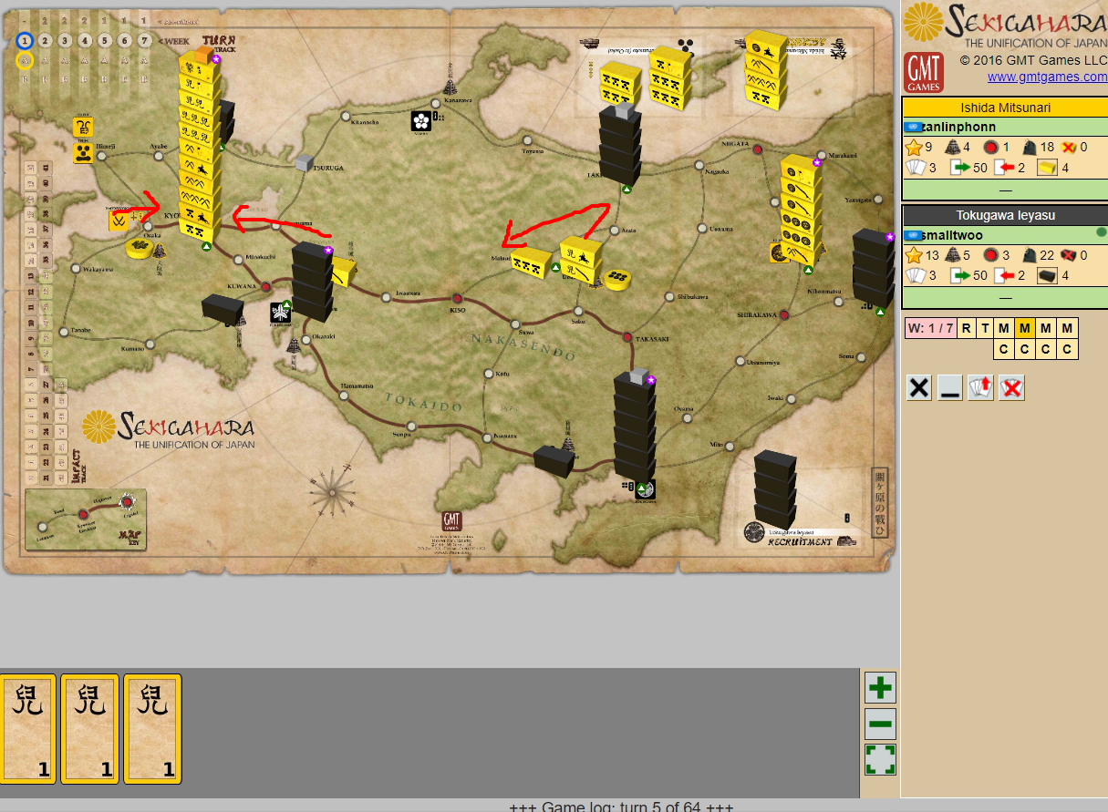Click the W: 1 / 7 week indicator
1108x812 pixels.
pyautogui.click(x=930, y=328)
